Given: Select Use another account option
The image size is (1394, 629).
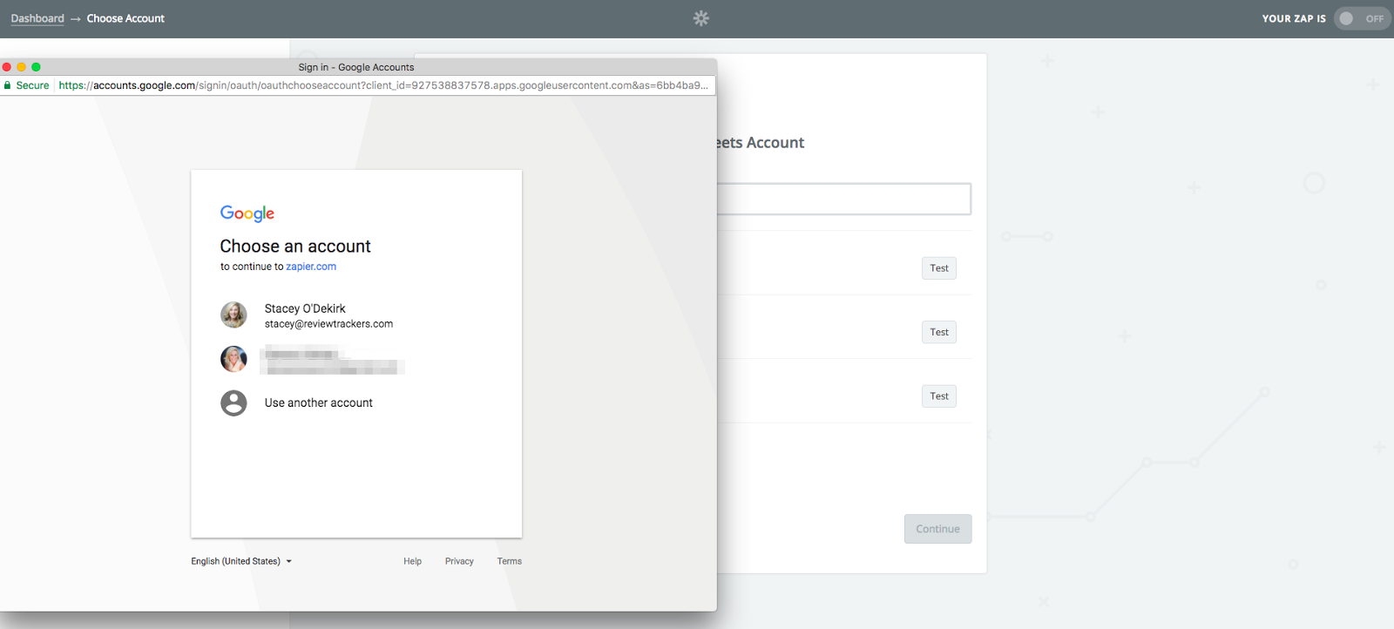Looking at the screenshot, I should (356, 402).
